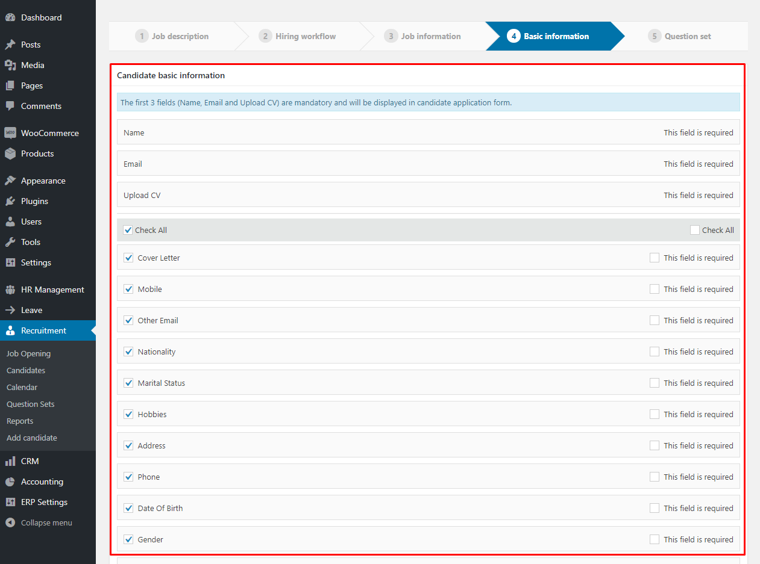Click the WooCommerce menu label
Viewport: 760px width, 564px height.
pyautogui.click(x=50, y=133)
